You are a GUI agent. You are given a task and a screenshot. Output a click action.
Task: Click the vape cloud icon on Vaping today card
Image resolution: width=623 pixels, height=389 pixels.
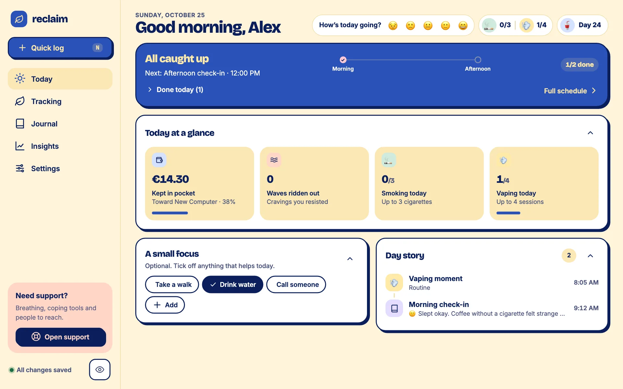504,160
